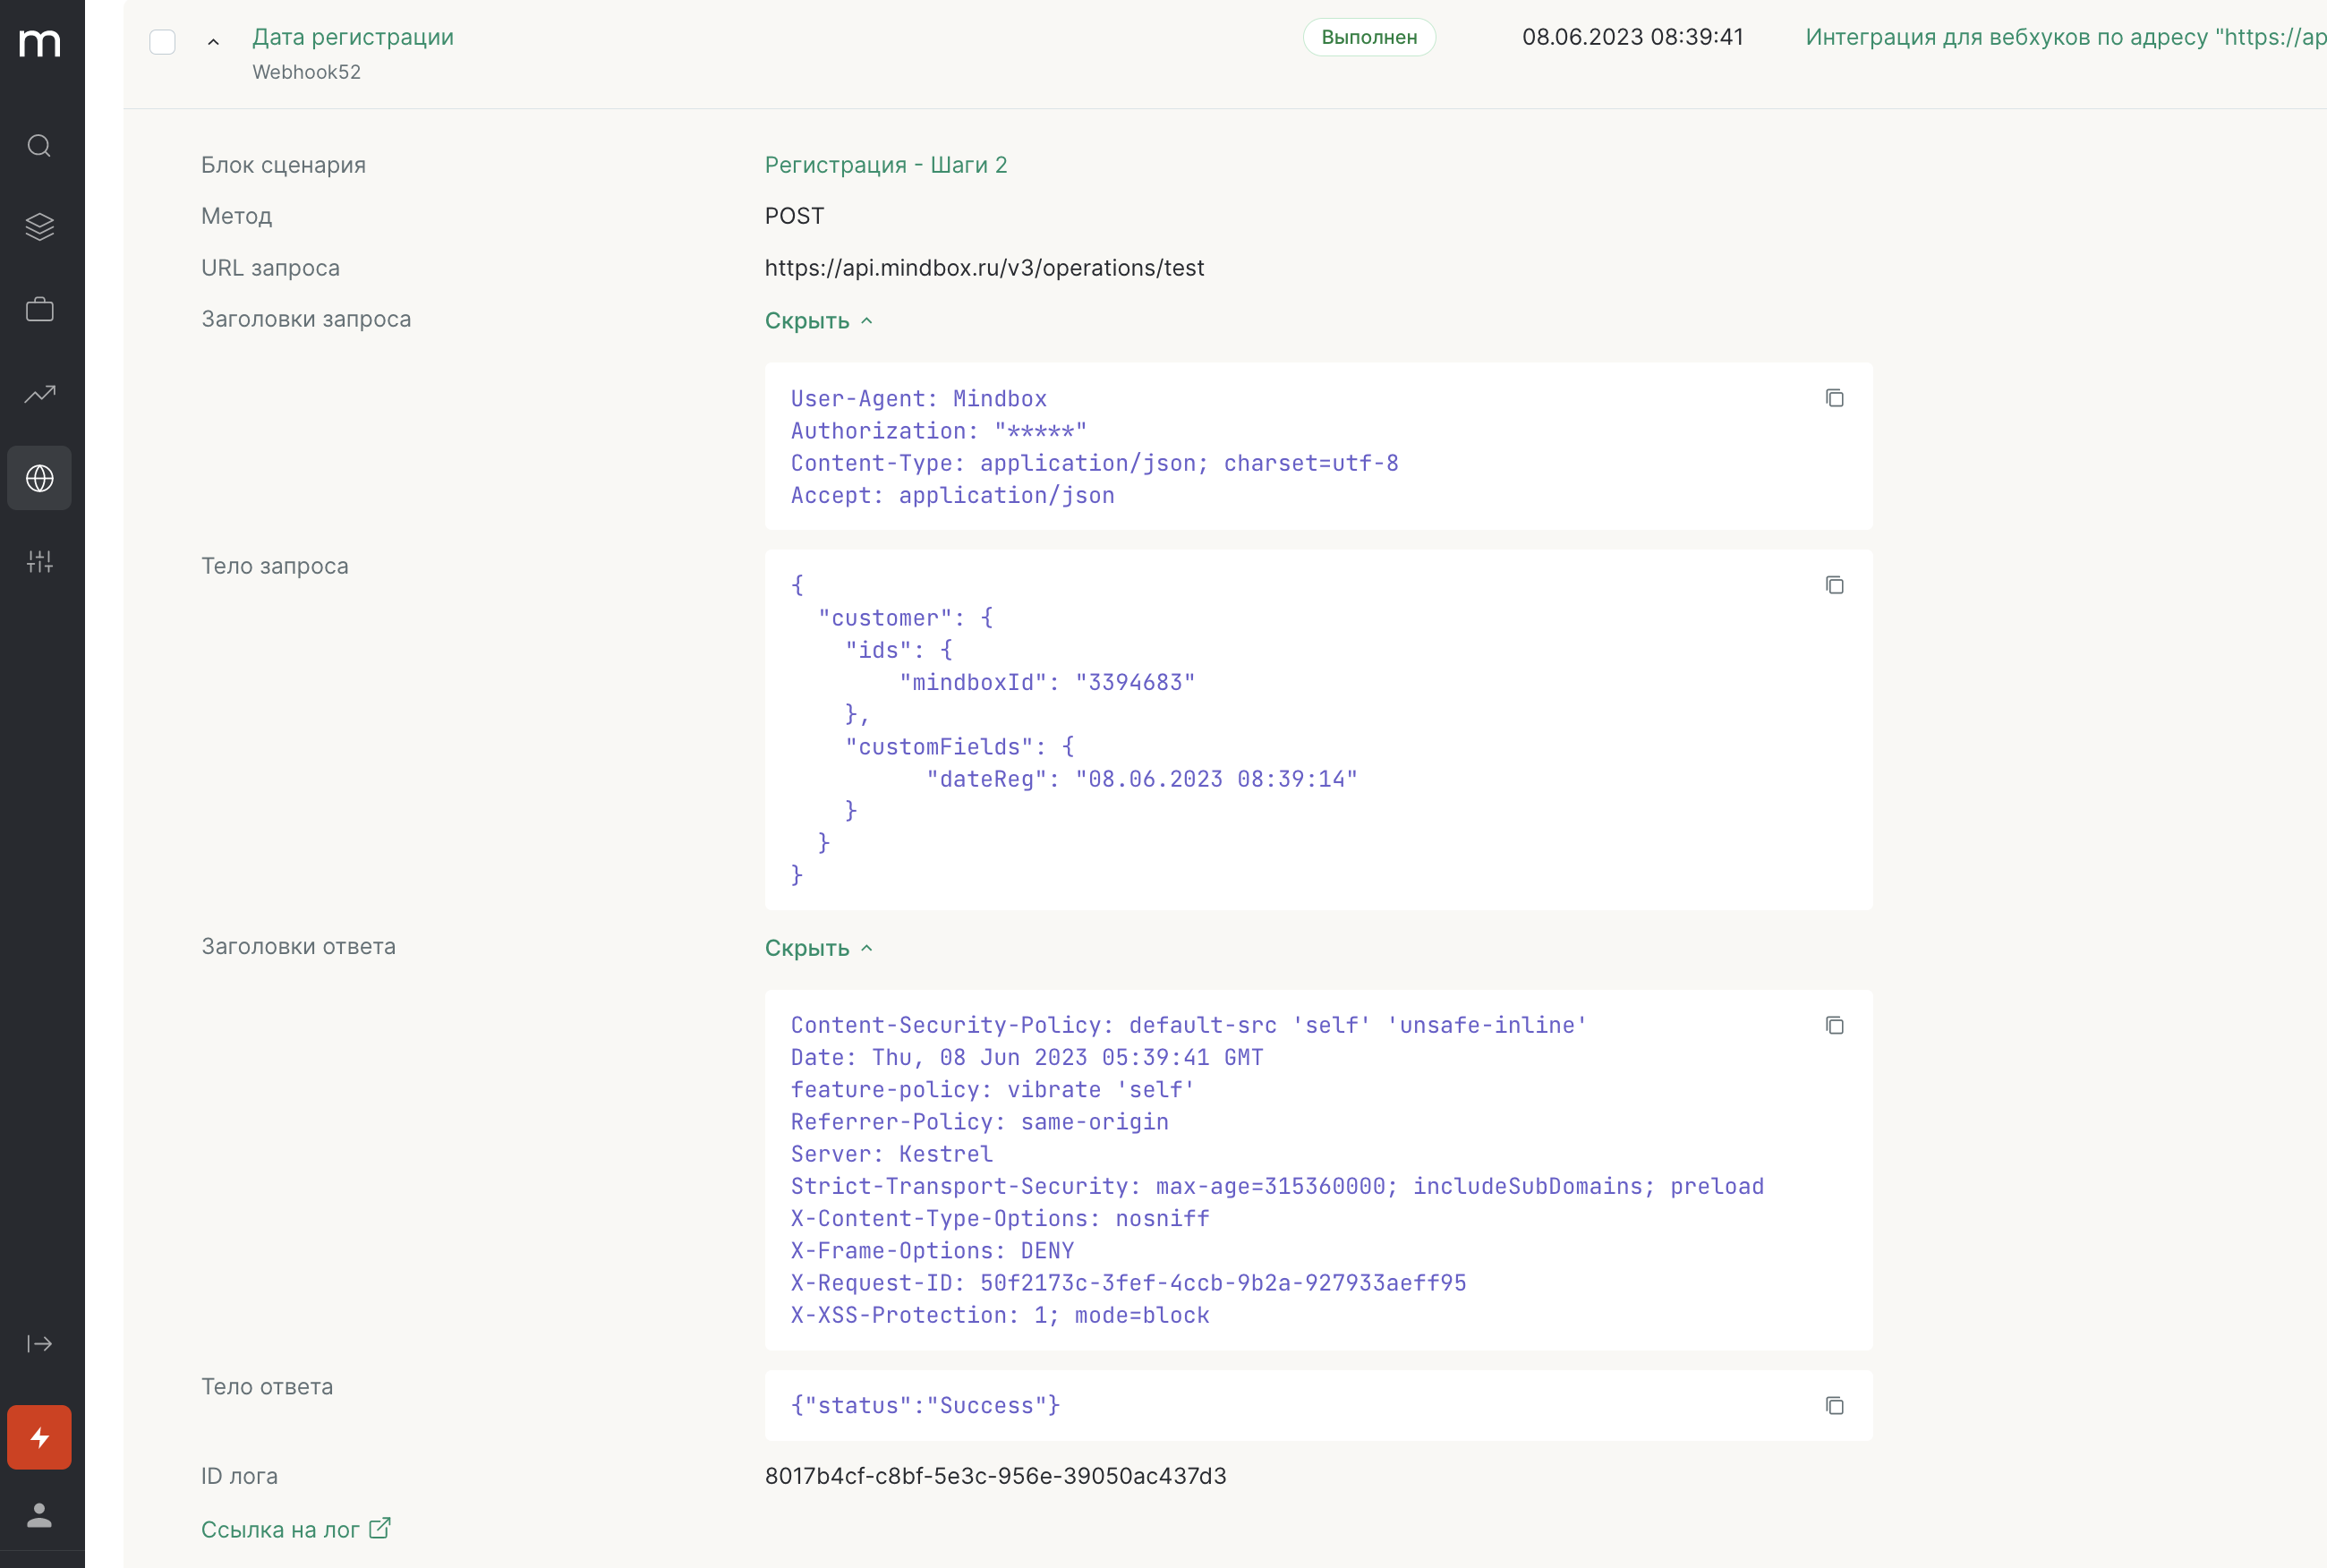Click the Content-Type application/json request header

1094,463
